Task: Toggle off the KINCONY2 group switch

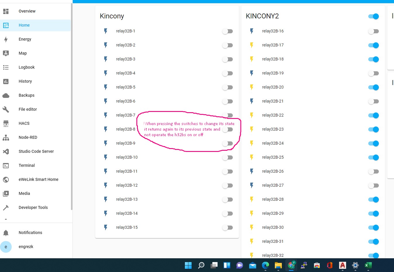Action: click(373, 16)
